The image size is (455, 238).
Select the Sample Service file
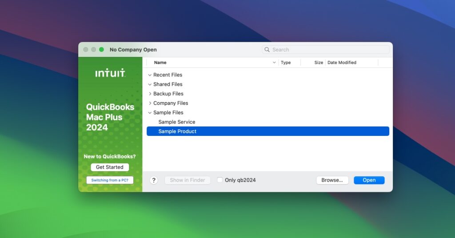coord(177,122)
